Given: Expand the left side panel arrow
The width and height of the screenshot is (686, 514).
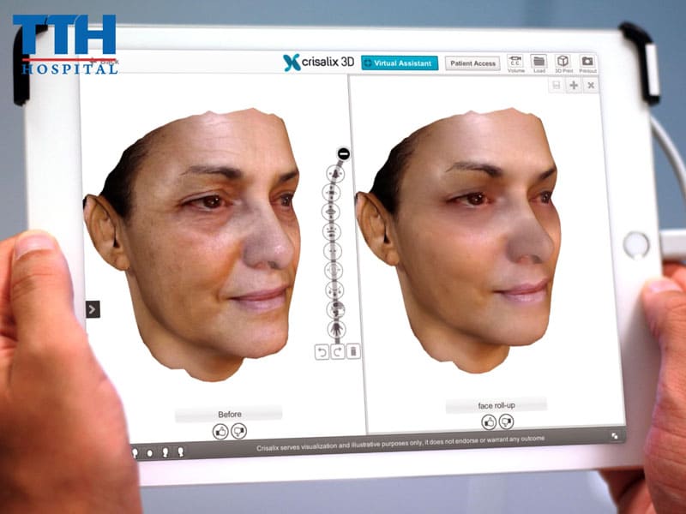Looking at the screenshot, I should pos(93,309).
